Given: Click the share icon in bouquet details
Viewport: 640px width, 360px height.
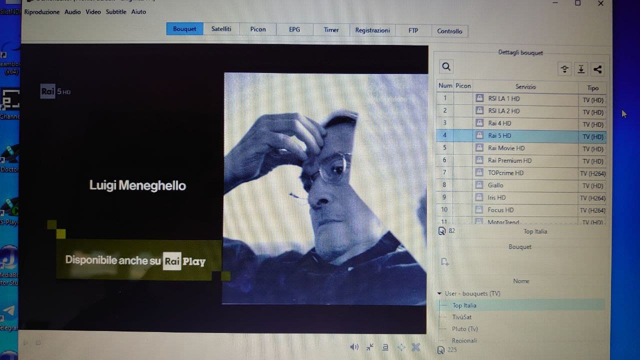Looking at the screenshot, I should point(597,69).
